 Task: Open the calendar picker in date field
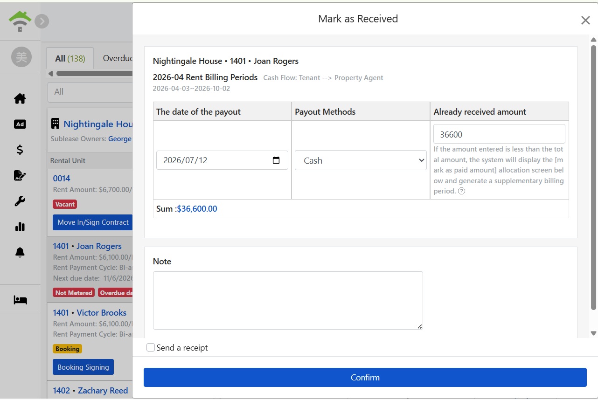click(276, 160)
